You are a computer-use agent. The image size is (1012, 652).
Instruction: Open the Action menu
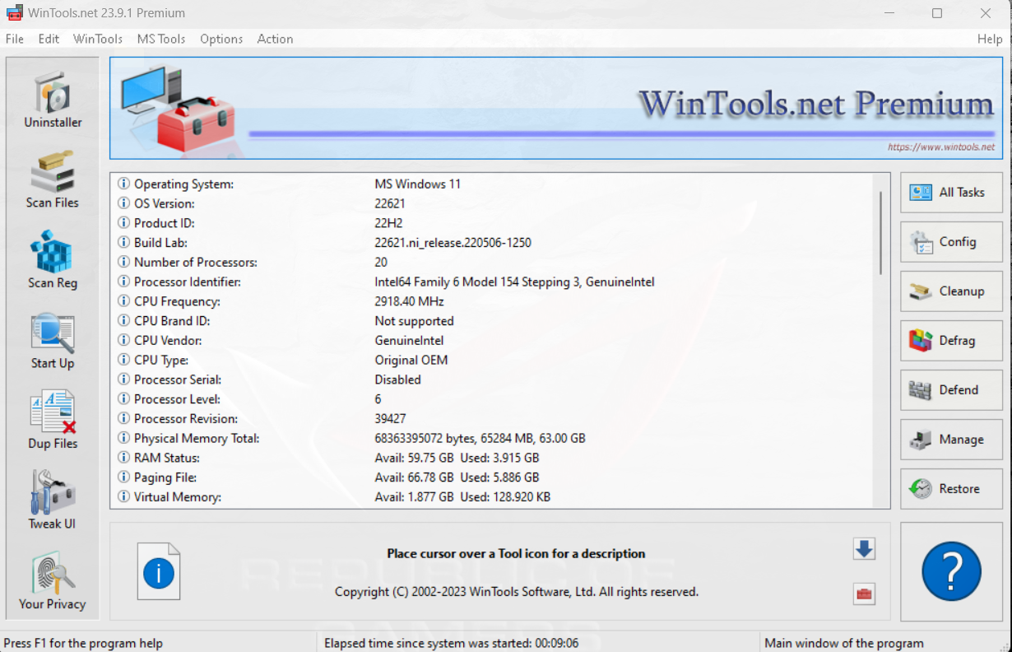[x=275, y=39]
